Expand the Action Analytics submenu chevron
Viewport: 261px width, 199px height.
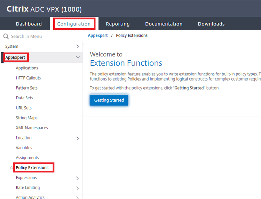point(77,198)
